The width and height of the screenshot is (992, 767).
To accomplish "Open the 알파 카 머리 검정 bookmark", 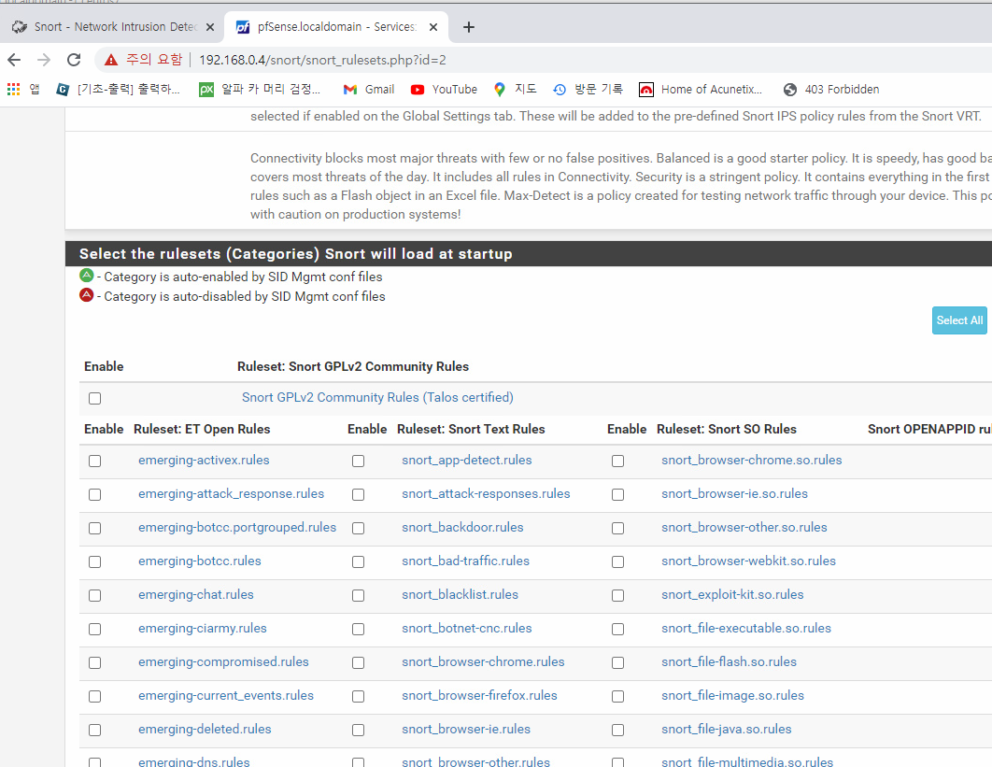I will 260,90.
